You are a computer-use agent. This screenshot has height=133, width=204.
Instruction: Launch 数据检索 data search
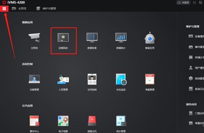coord(92,38)
